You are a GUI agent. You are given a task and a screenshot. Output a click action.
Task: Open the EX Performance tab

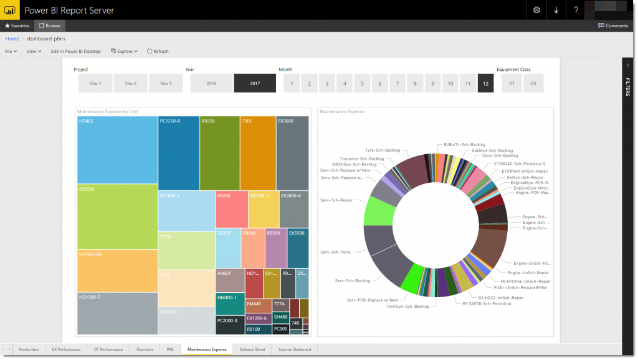click(x=66, y=349)
